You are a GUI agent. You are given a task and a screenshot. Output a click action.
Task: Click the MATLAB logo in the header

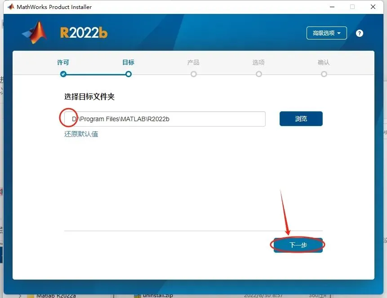coord(35,33)
